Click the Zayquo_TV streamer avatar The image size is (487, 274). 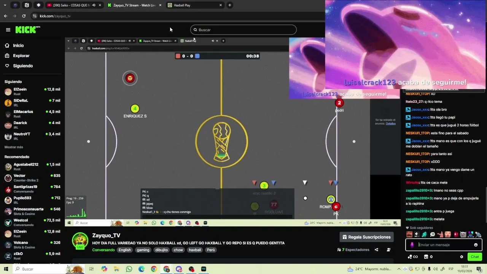click(80, 241)
